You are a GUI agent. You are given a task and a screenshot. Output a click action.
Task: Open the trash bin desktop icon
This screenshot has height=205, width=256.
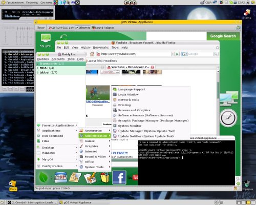pyautogui.click(x=247, y=186)
